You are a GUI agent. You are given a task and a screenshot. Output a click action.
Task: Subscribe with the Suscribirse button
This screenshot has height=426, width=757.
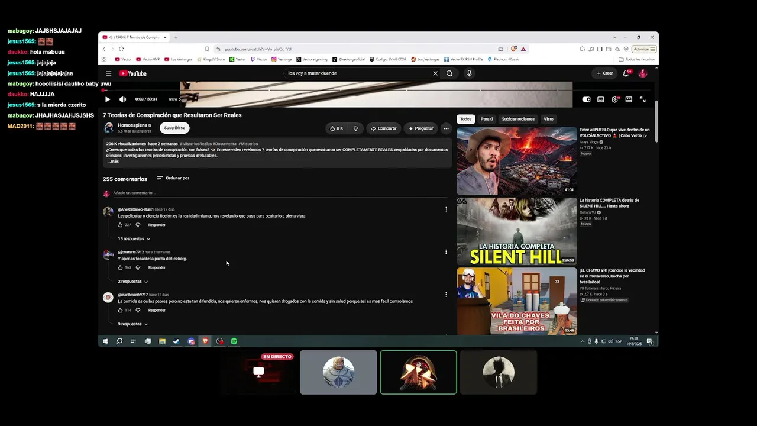[174, 128]
